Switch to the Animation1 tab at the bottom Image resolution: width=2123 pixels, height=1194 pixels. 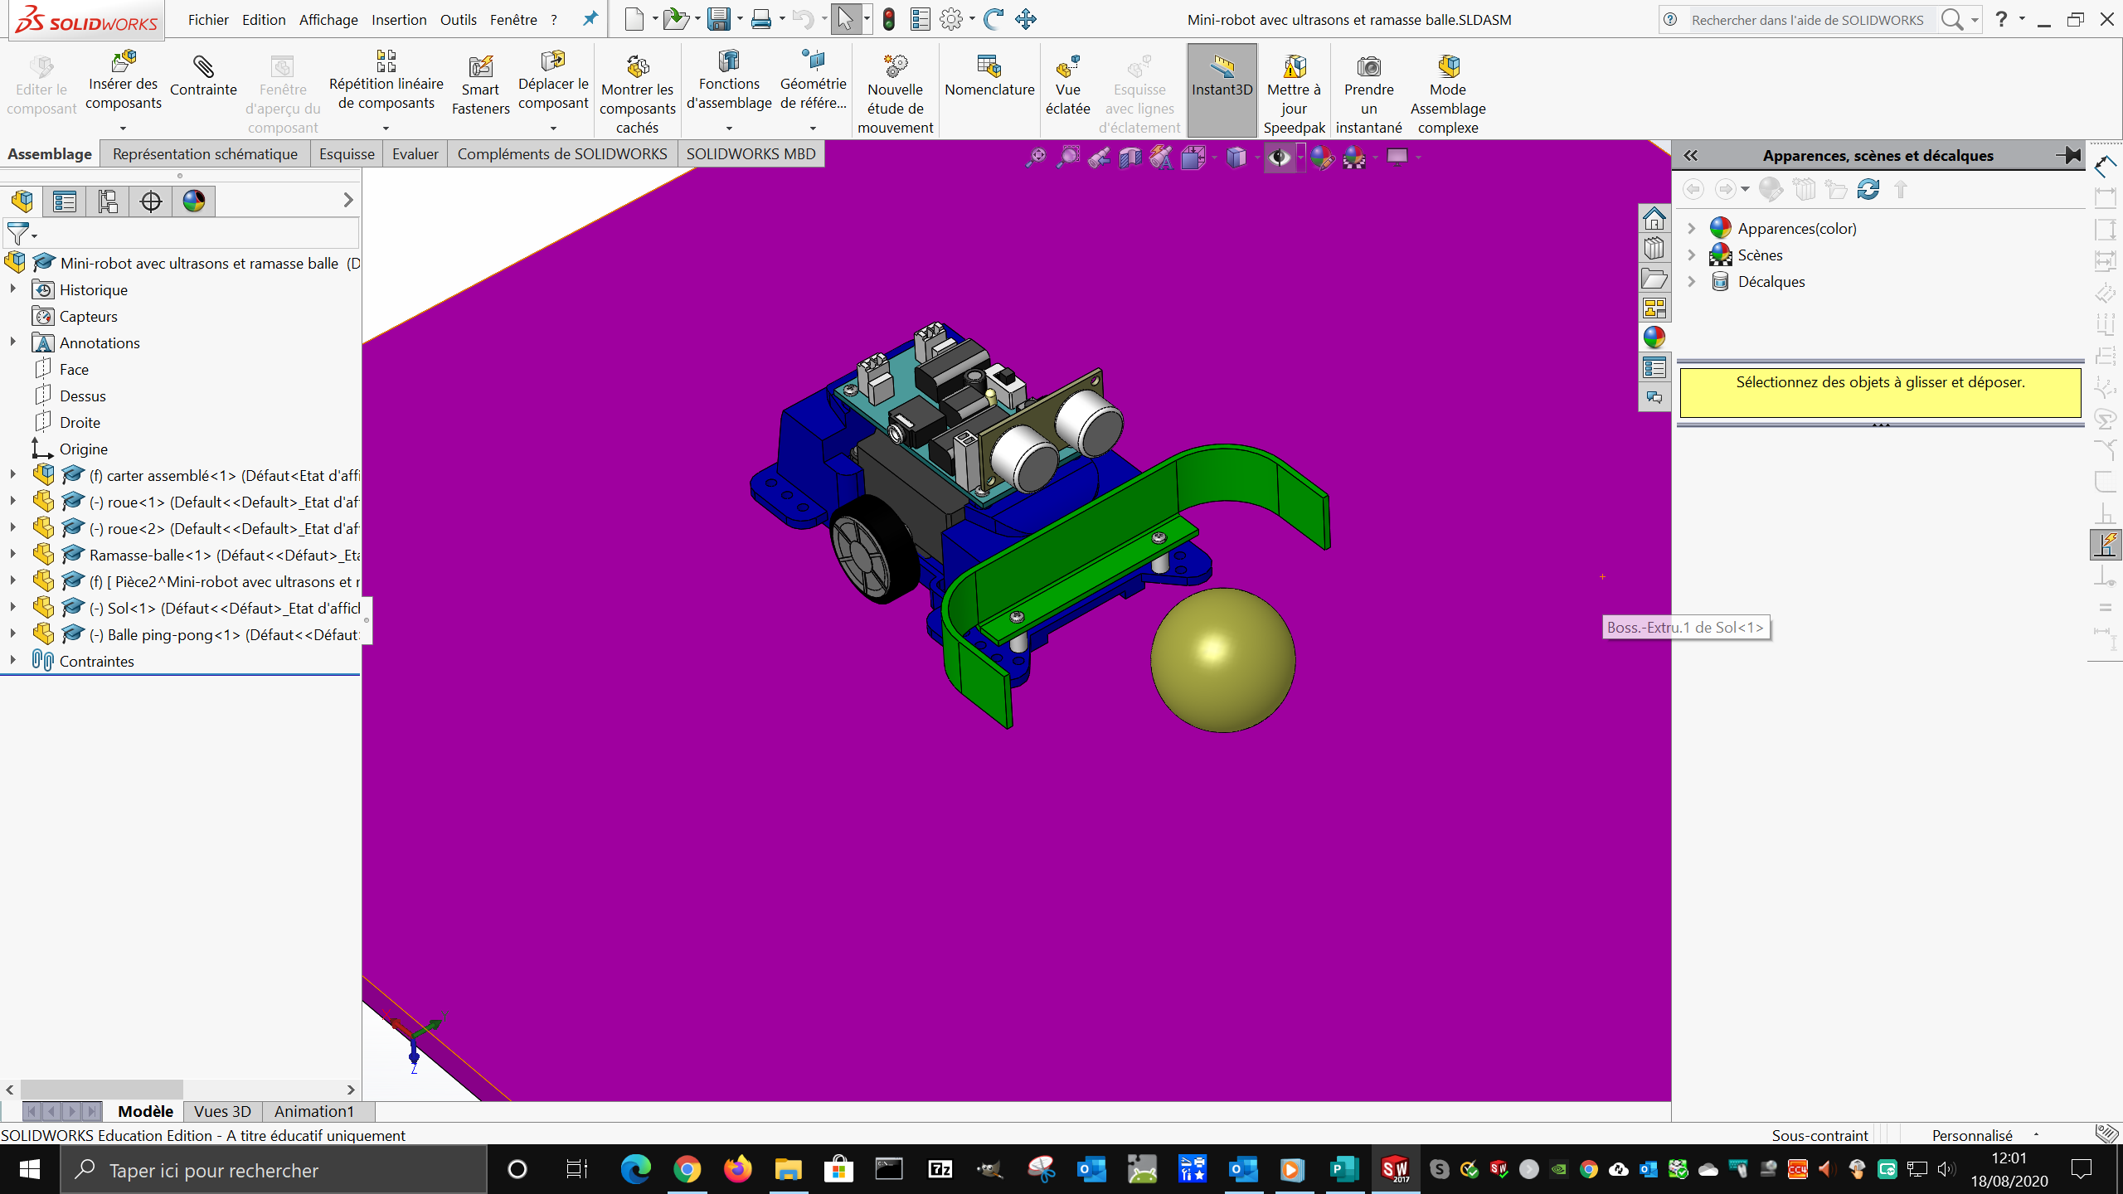point(313,1111)
